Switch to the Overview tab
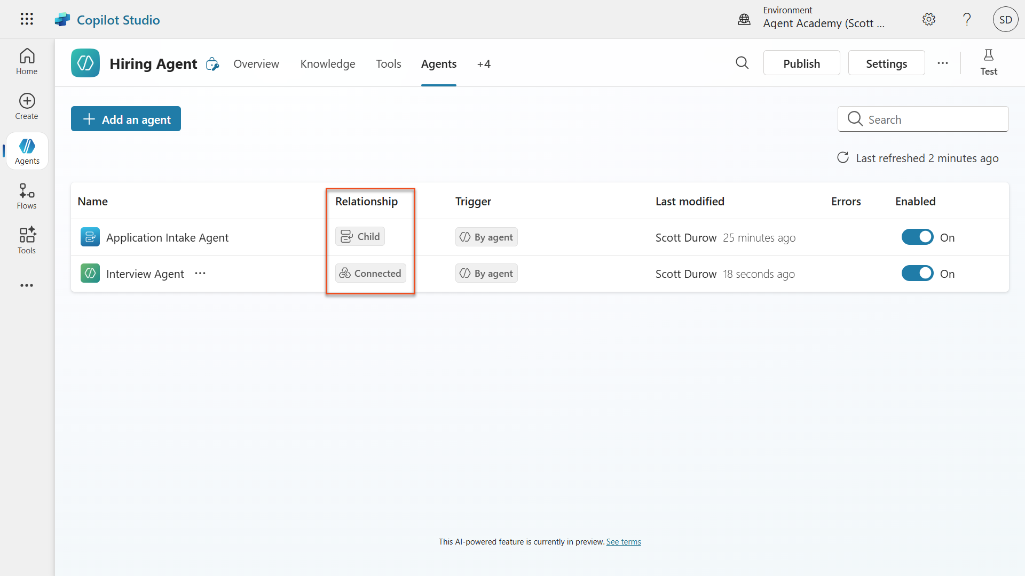The image size is (1025, 576). point(256,64)
